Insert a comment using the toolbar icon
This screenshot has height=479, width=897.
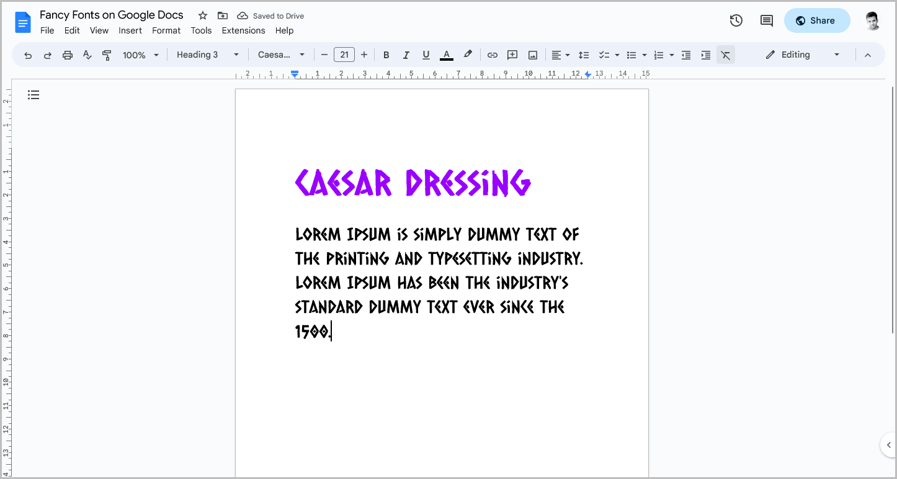click(x=512, y=55)
